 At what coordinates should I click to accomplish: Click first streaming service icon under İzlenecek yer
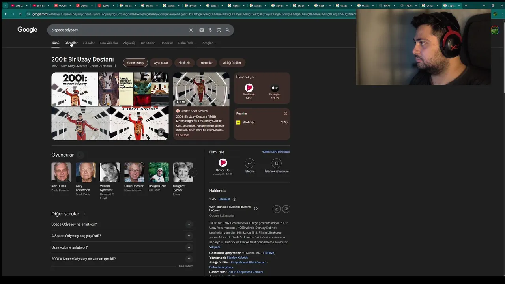(249, 88)
